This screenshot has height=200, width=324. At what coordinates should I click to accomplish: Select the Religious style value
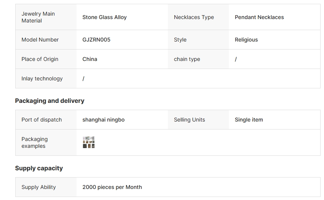click(246, 40)
